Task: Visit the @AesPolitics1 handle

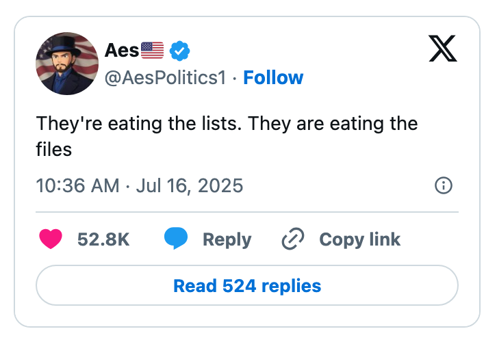Action: click(164, 78)
